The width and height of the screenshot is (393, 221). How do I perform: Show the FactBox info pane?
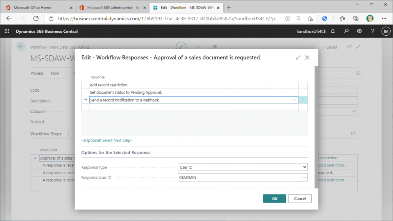358,73
